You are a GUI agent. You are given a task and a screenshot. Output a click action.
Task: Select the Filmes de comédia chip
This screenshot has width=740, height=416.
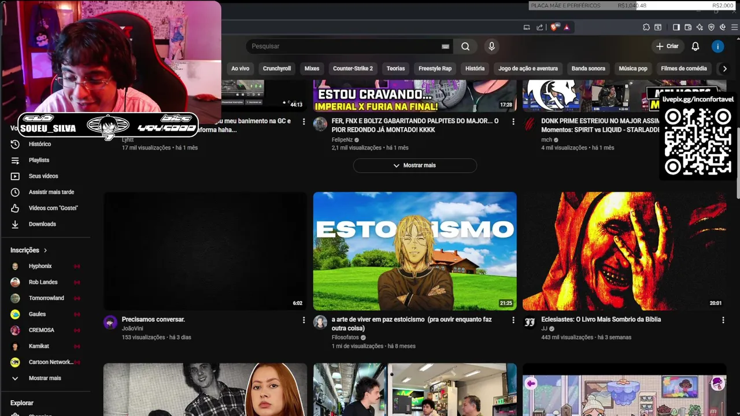684,68
